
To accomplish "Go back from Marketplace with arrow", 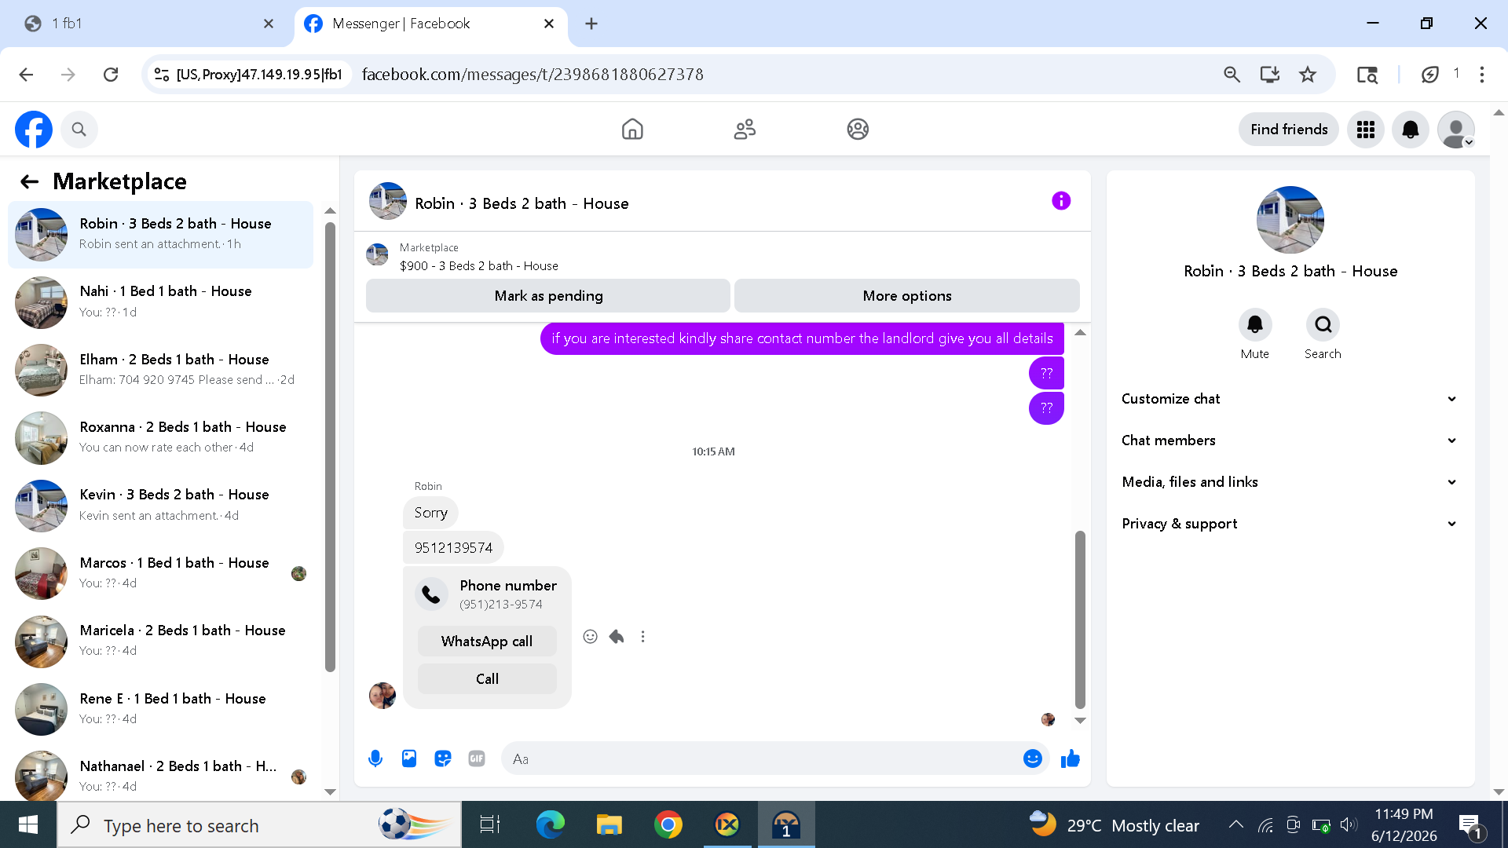I will [30, 182].
